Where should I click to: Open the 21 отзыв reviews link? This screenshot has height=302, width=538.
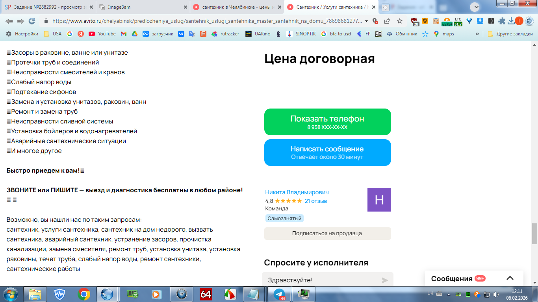pos(316,201)
